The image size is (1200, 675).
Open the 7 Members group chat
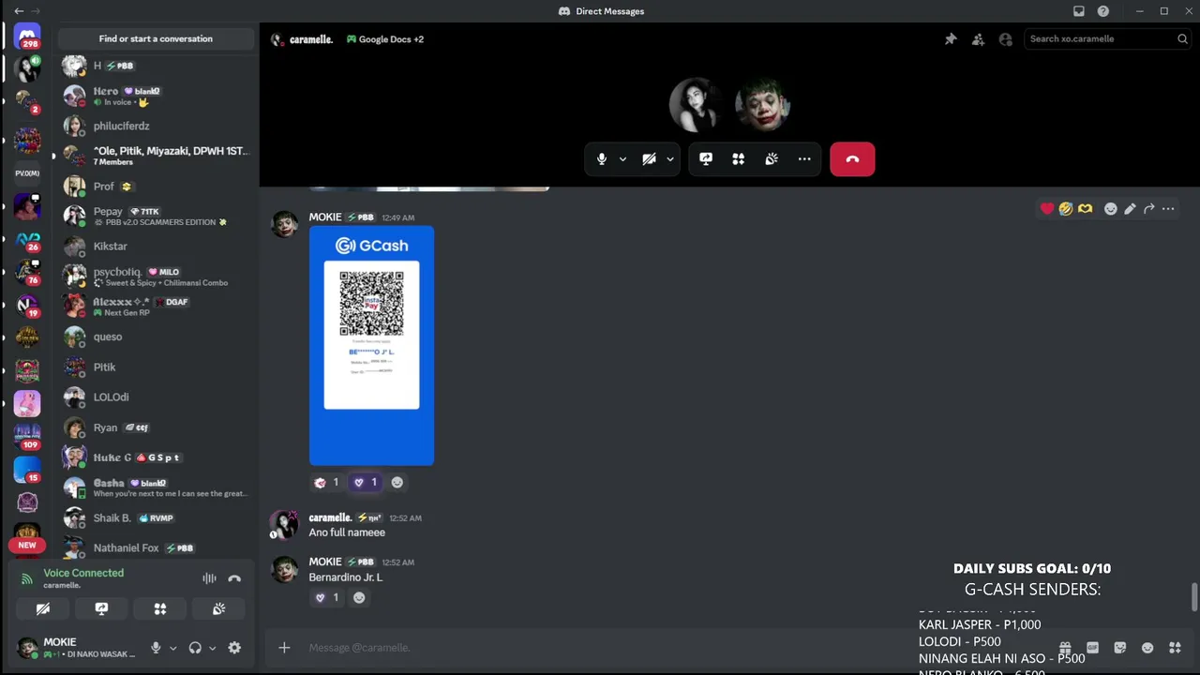(x=156, y=156)
